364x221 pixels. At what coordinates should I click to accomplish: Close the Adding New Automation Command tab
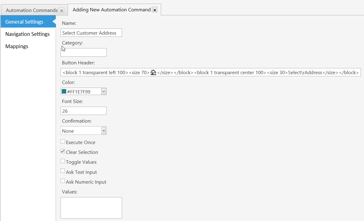[155, 10]
